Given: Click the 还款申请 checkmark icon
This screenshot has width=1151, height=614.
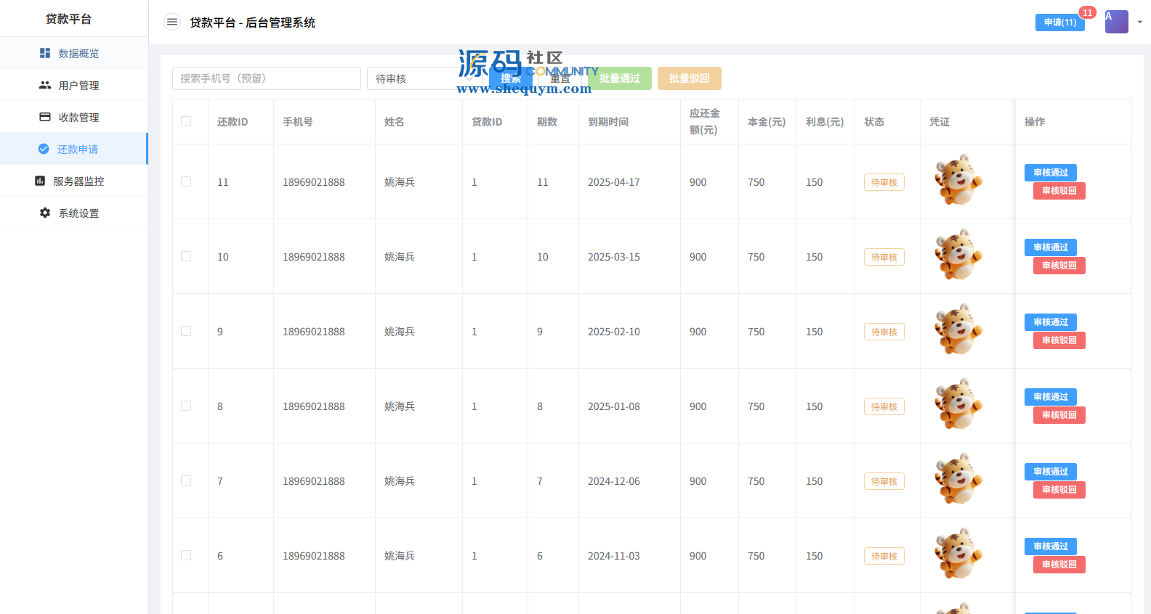Looking at the screenshot, I should [x=44, y=149].
